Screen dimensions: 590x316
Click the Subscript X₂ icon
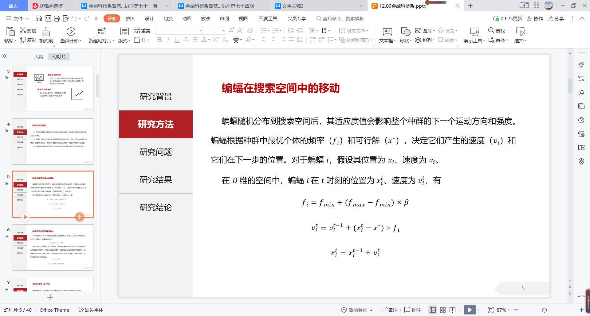point(225,40)
